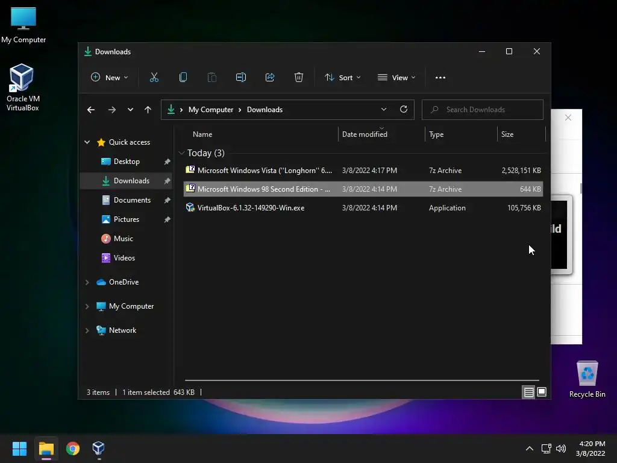
Task: Select Pictures in Quick access
Action: pos(126,219)
